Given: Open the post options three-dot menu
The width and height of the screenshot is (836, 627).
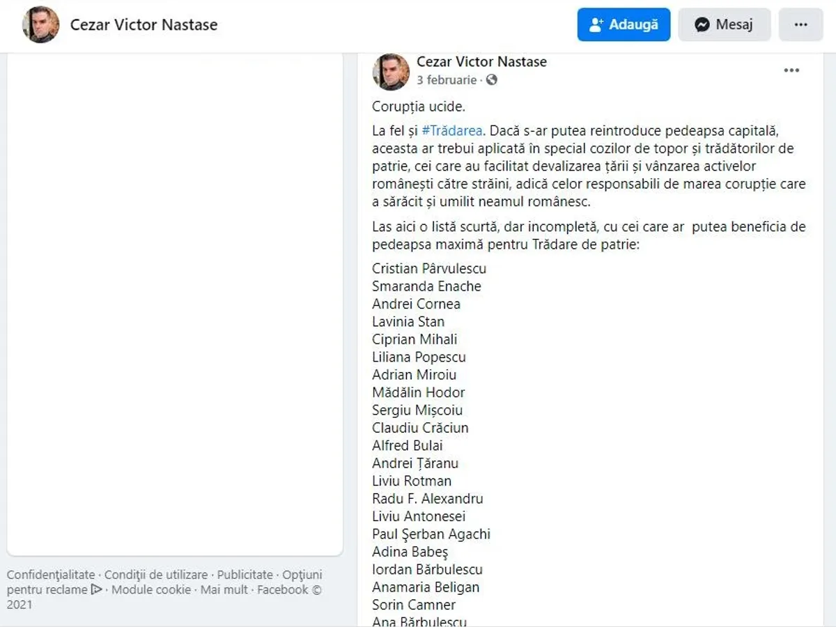Looking at the screenshot, I should [791, 70].
